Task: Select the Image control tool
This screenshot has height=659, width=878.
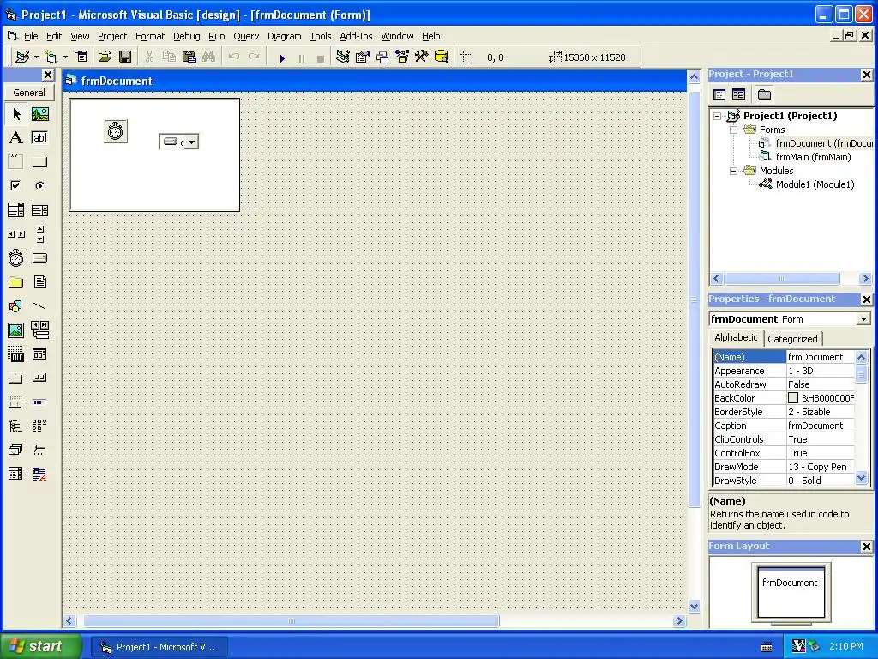Action: [16, 330]
